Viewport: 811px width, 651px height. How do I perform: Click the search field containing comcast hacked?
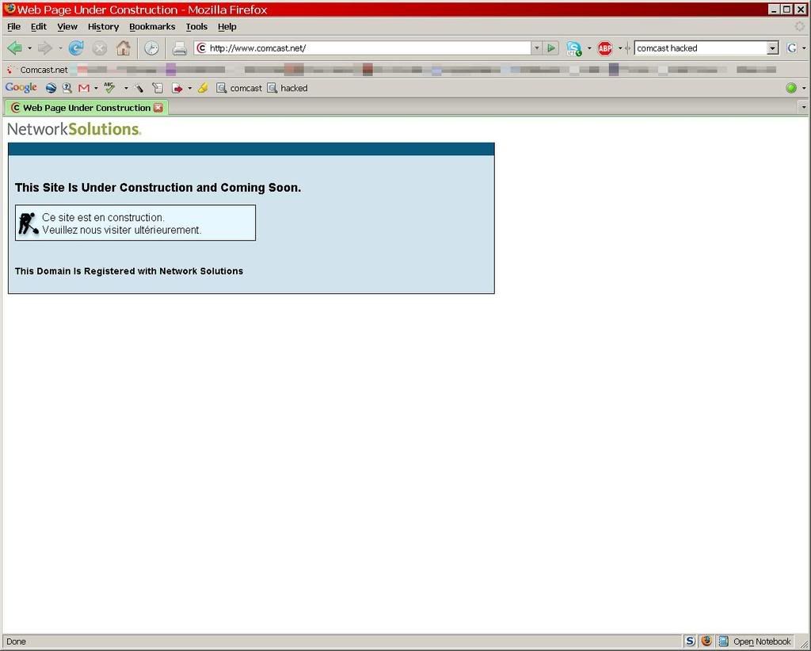701,48
